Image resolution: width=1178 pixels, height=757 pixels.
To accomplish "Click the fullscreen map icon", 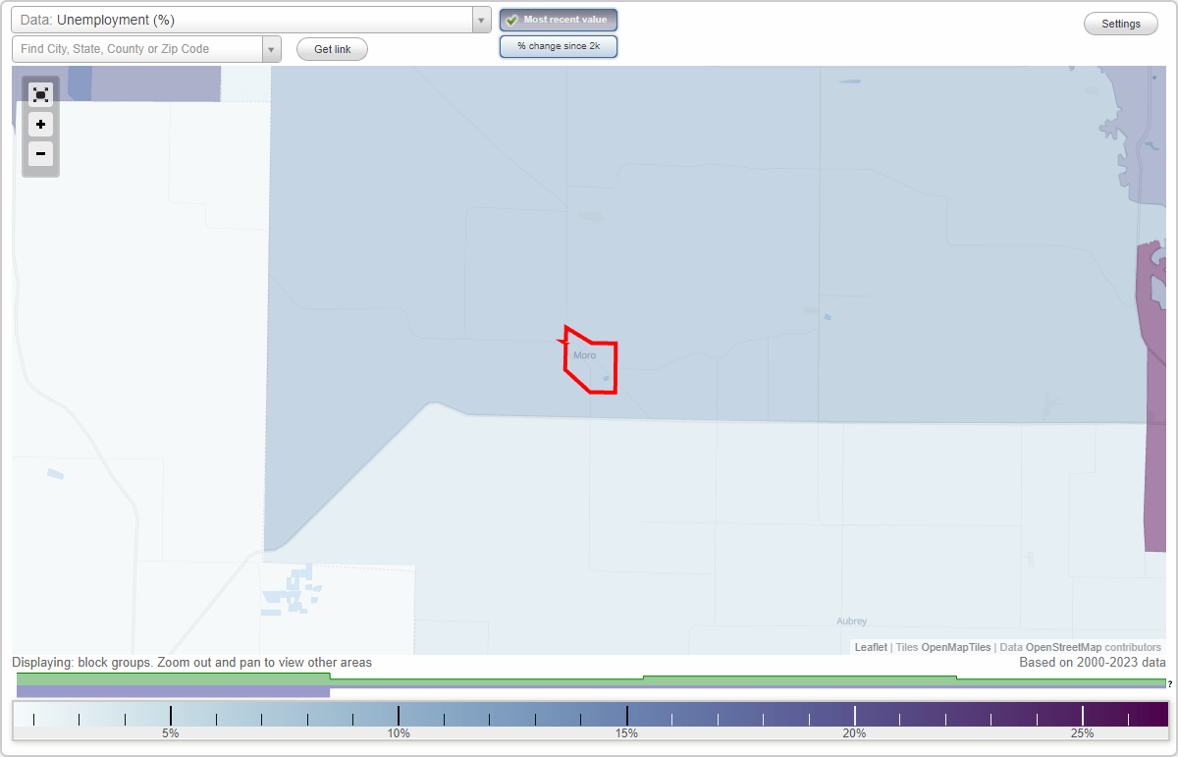I will point(40,94).
